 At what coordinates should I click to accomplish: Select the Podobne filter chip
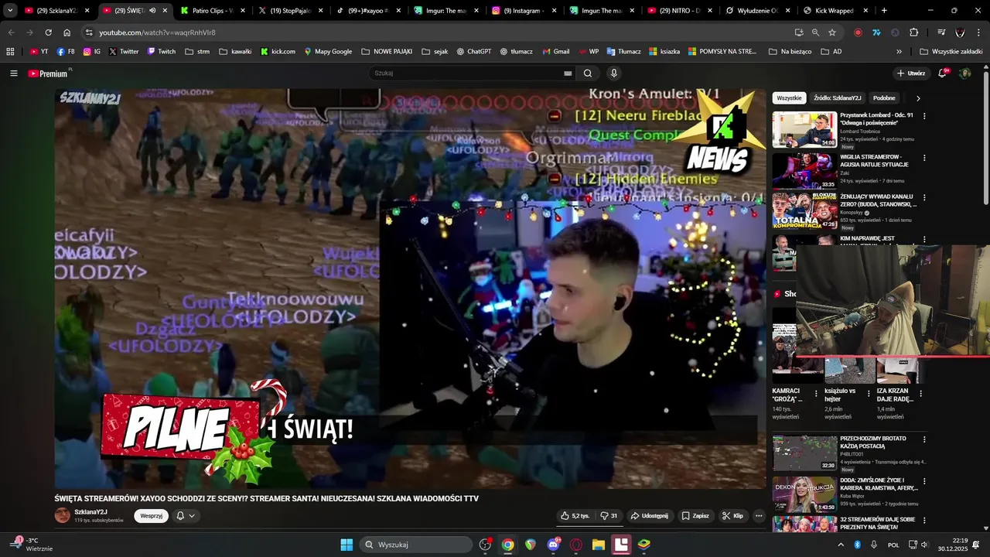tap(884, 98)
